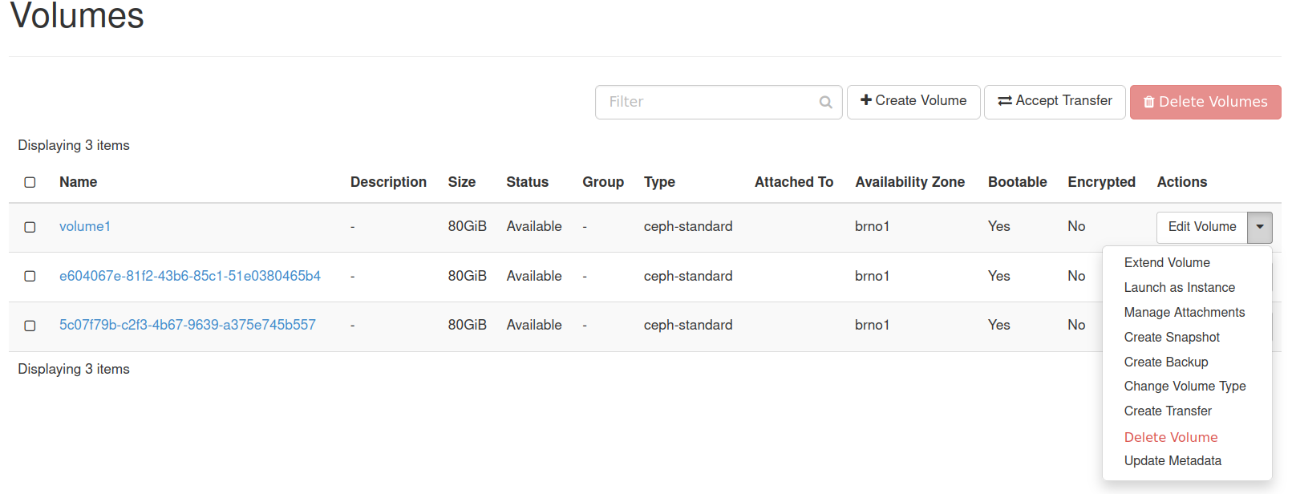Click Edit Volume for volume1
Viewport: 1292px width, 494px height.
(1201, 227)
